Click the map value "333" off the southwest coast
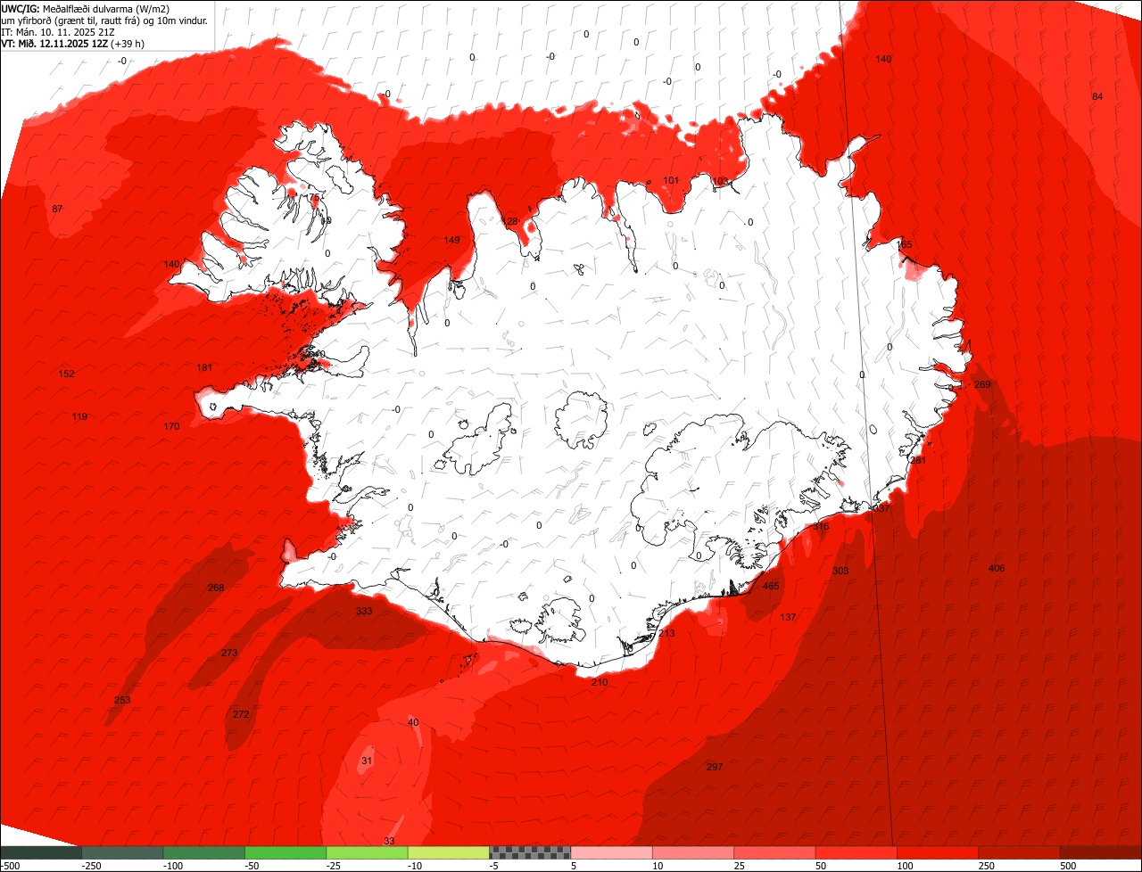Image resolution: width=1142 pixels, height=872 pixels. coord(364,611)
